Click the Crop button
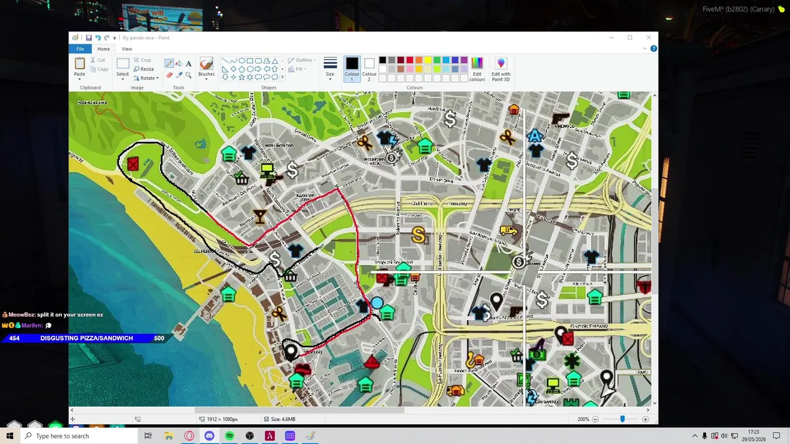The width and height of the screenshot is (790, 444). [x=142, y=60]
